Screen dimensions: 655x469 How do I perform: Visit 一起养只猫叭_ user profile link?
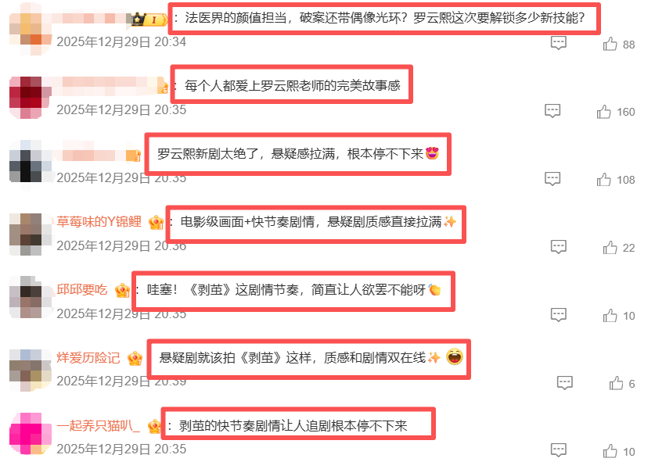(x=98, y=425)
